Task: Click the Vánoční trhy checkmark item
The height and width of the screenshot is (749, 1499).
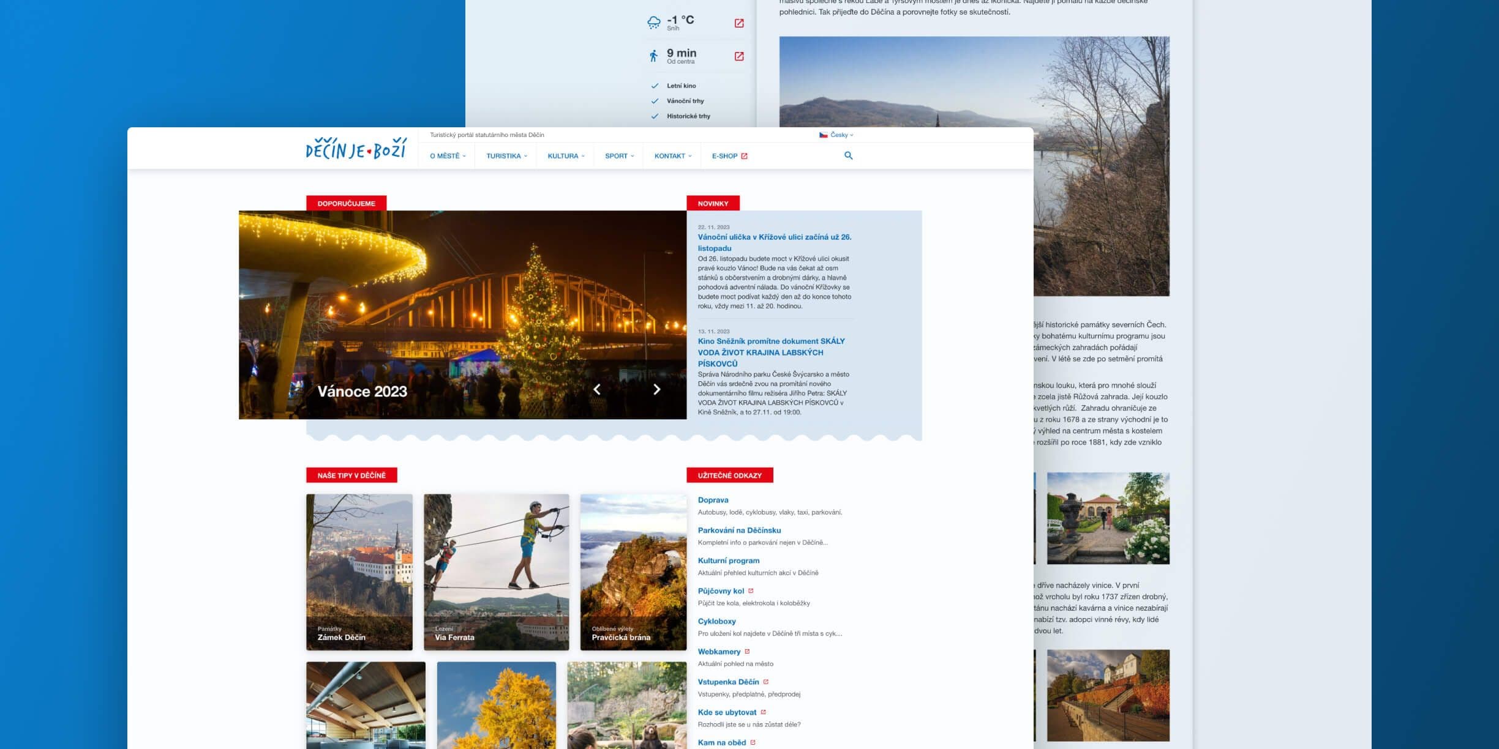Action: [685, 101]
